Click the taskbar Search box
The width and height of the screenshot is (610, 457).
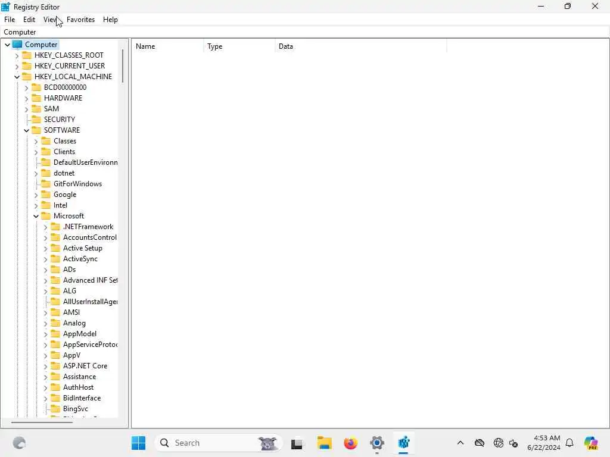point(218,443)
